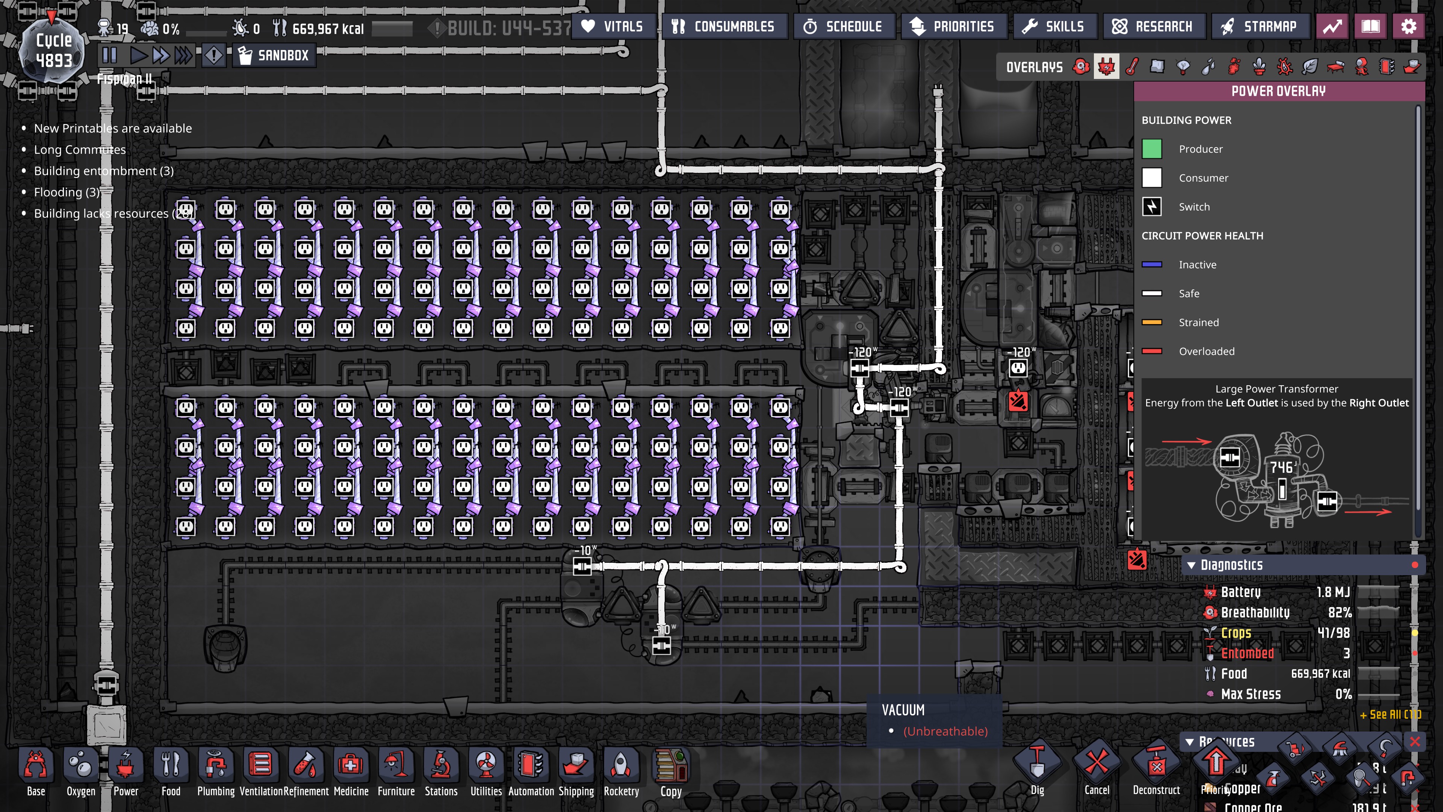Screen dimensions: 1443x812
Task: Collapse the Diagnostics panel
Action: coord(1192,565)
